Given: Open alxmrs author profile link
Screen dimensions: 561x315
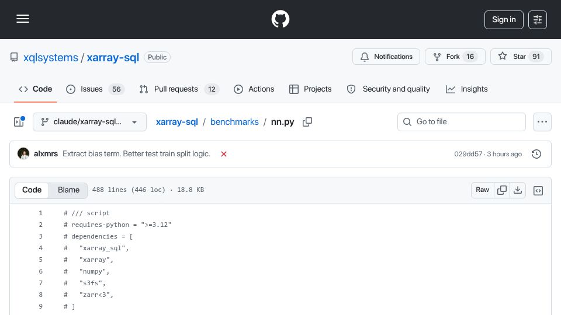Looking at the screenshot, I should (46, 153).
